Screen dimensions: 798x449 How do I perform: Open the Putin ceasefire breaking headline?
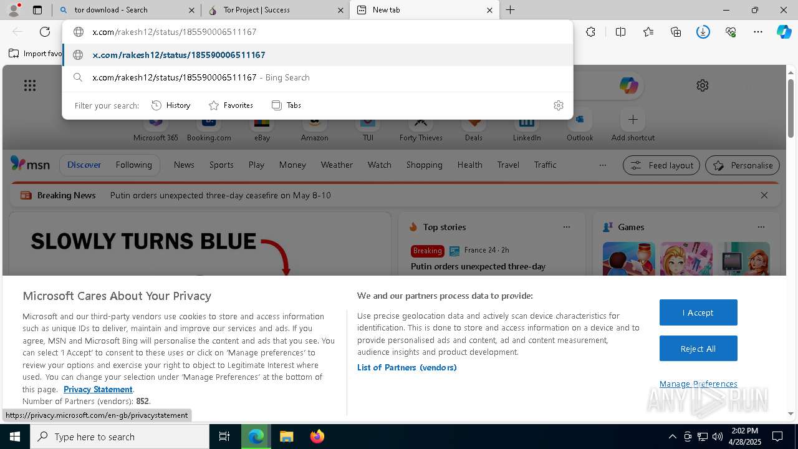click(220, 195)
